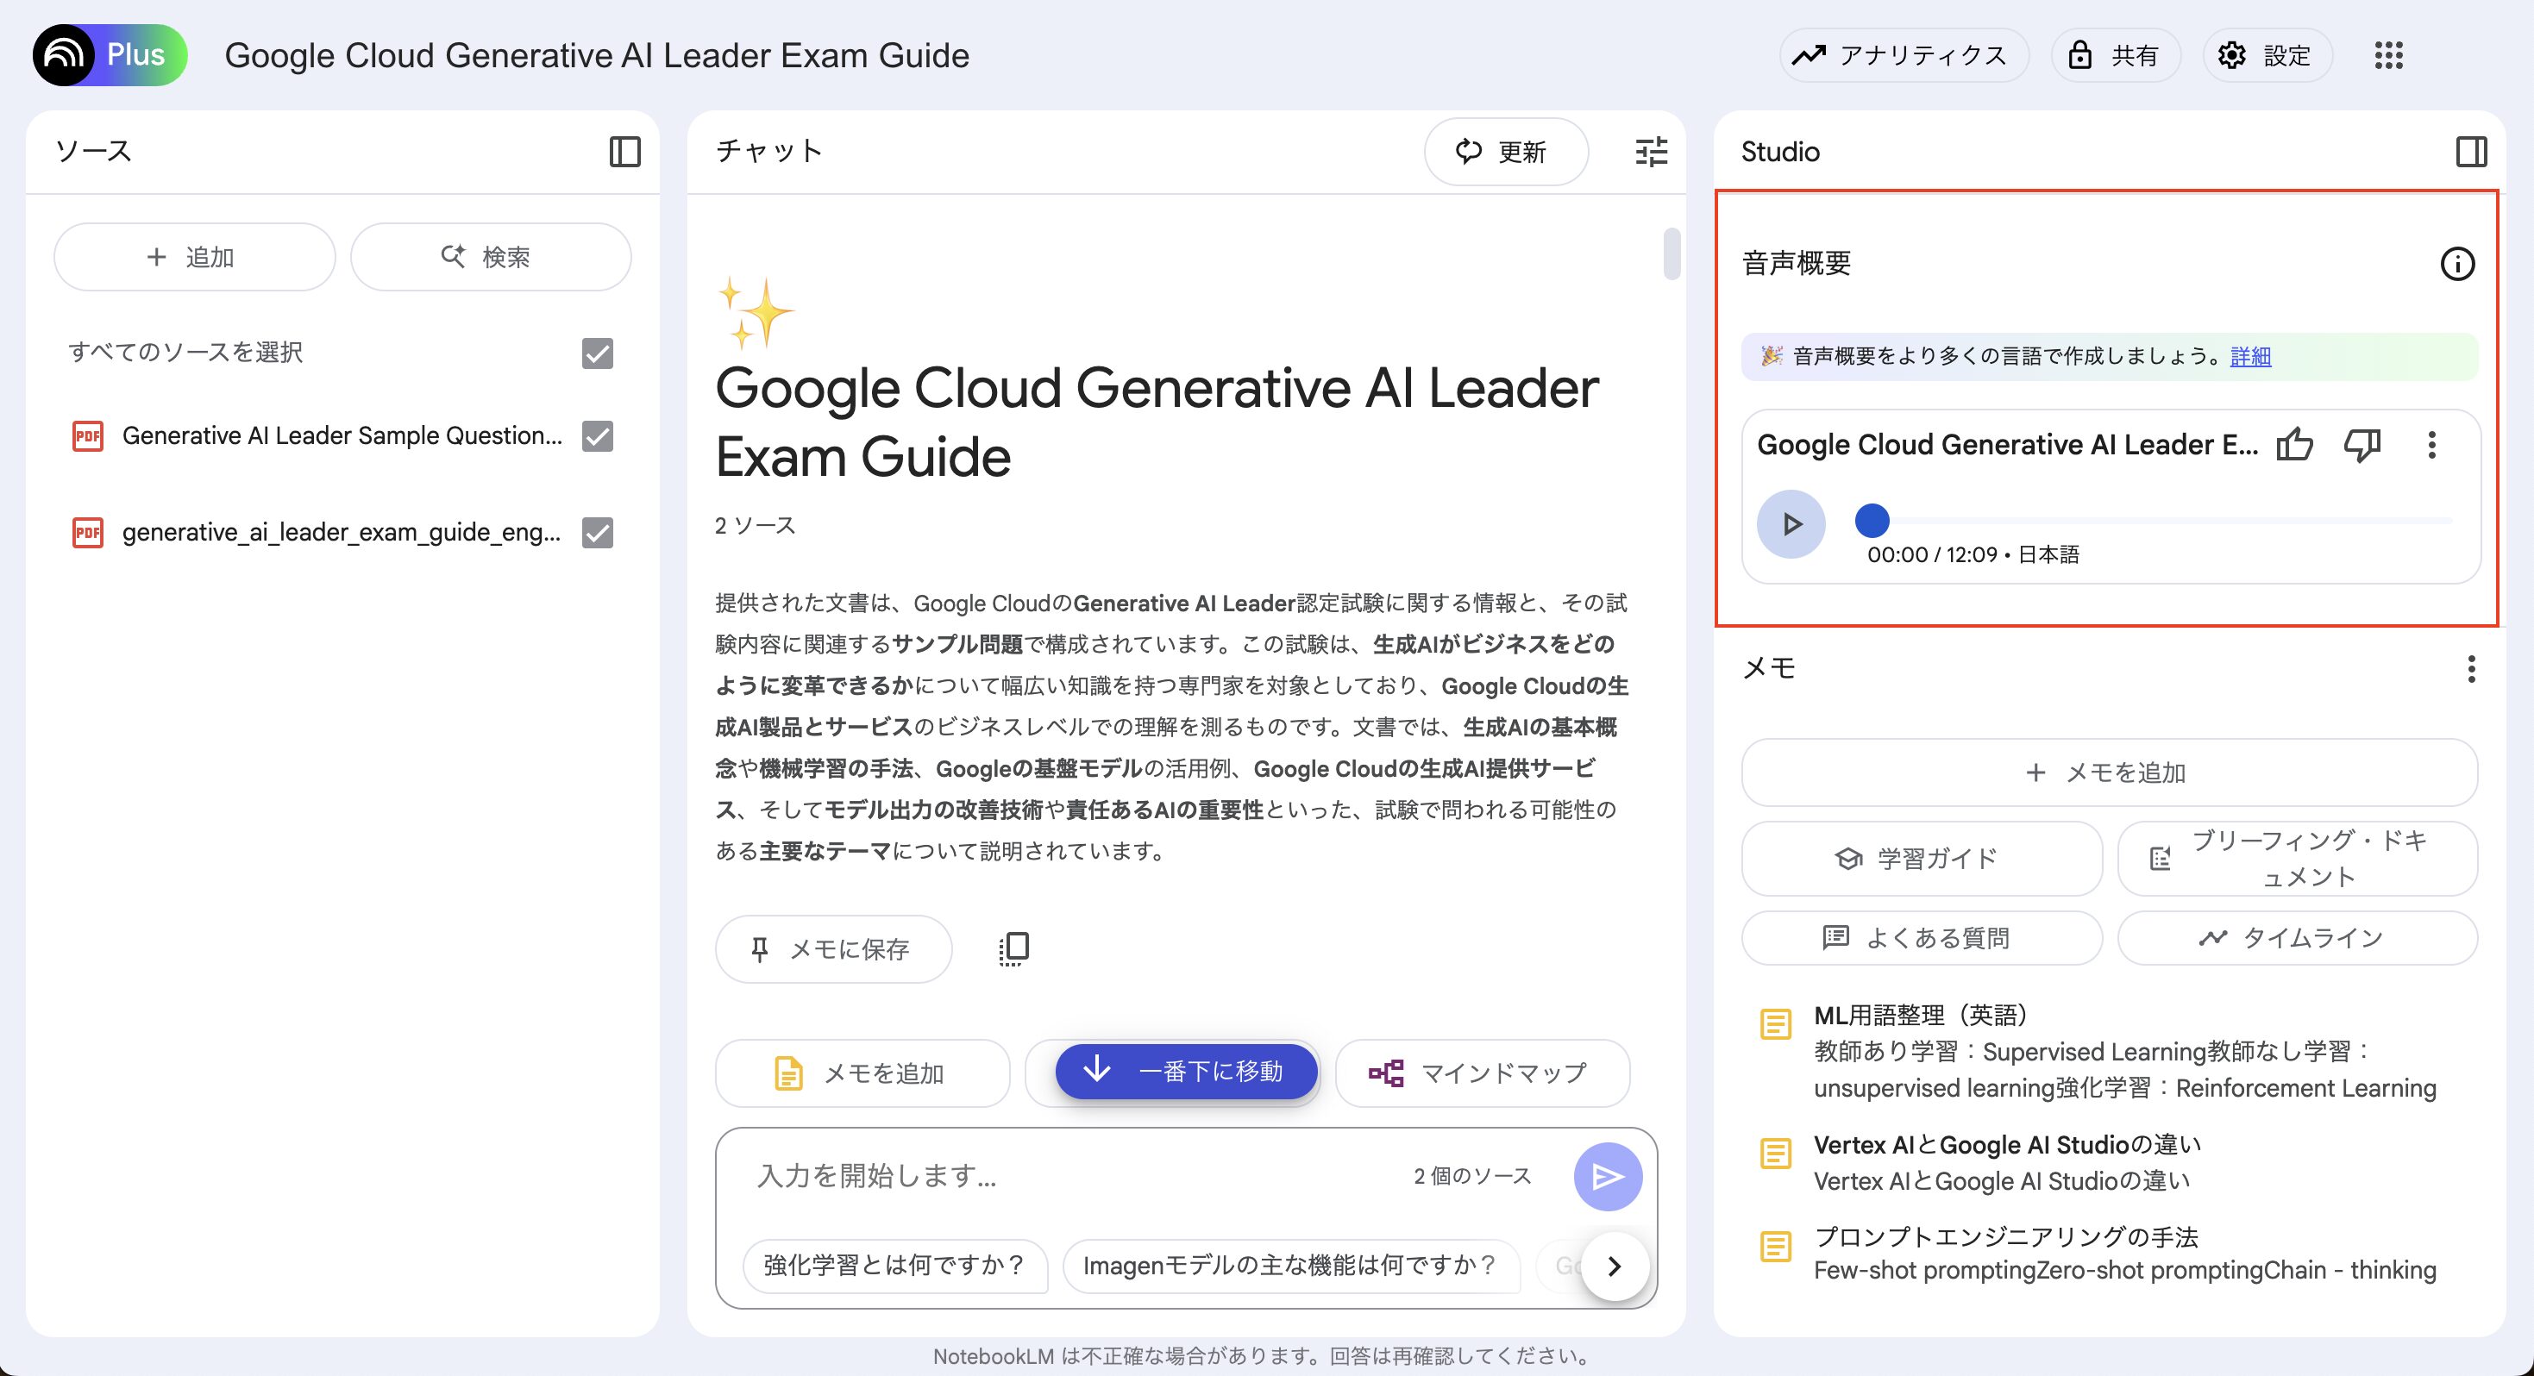
Task: Click メモを追加 below the chat summary
Action: click(x=862, y=1073)
